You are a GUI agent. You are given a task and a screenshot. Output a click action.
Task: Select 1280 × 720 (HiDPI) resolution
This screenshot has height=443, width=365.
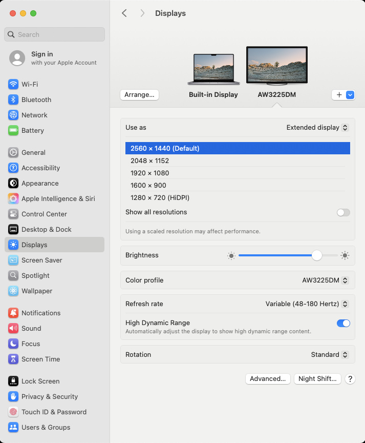pos(238,198)
